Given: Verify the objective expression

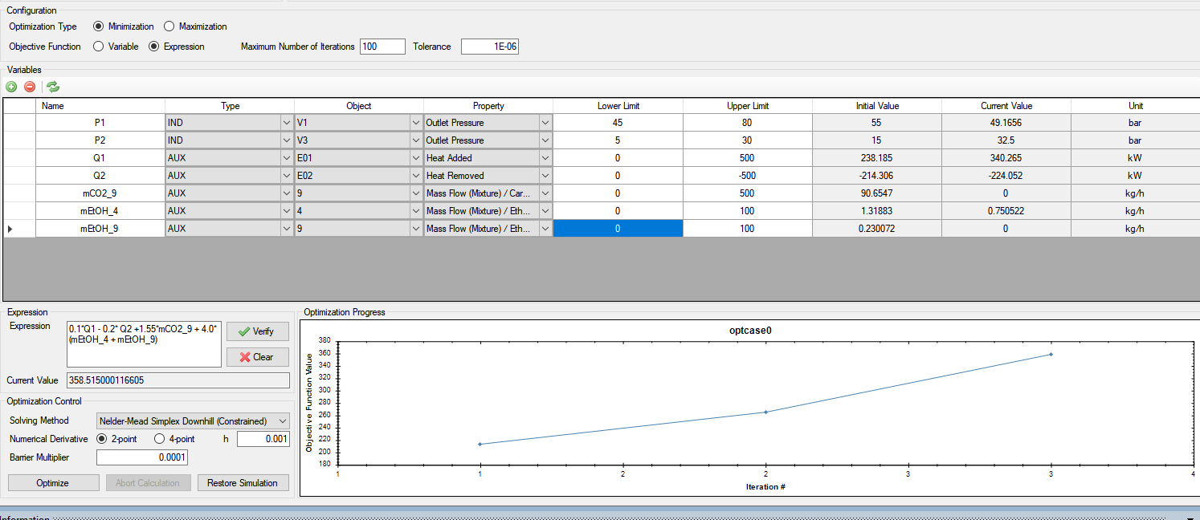Looking at the screenshot, I should 257,331.
